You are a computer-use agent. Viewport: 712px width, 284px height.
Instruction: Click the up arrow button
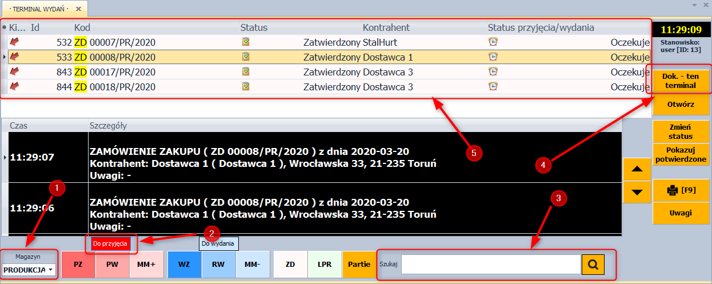click(x=637, y=169)
